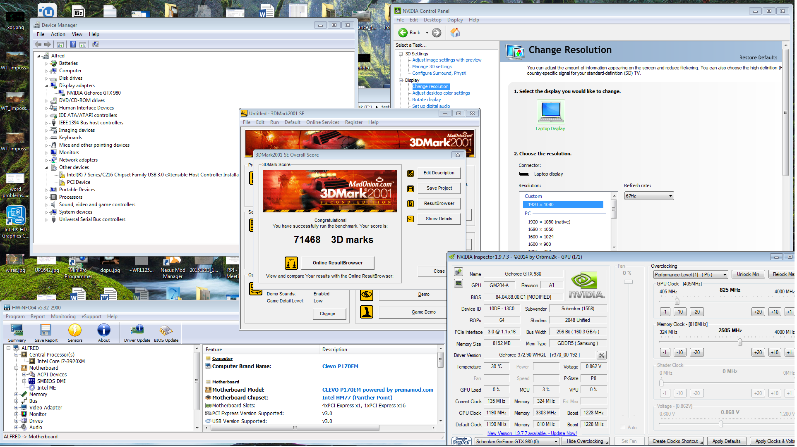
Task: Click NVIDIA logo in Inspector
Action: pyautogui.click(x=586, y=285)
